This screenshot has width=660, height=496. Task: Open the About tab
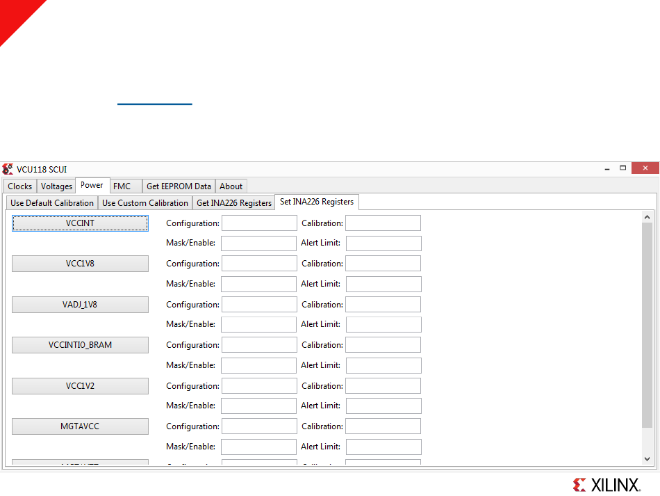point(231,186)
